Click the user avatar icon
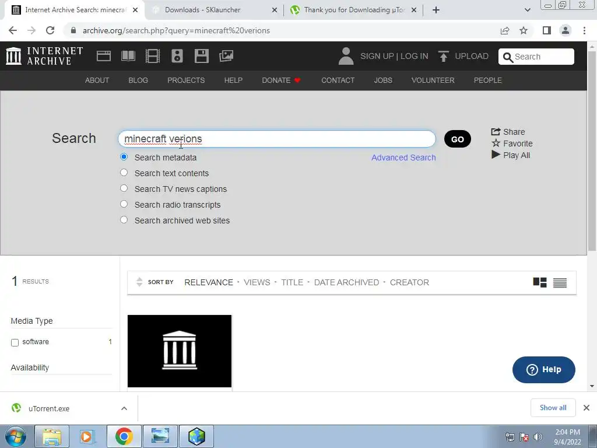597x448 pixels. pyautogui.click(x=346, y=56)
